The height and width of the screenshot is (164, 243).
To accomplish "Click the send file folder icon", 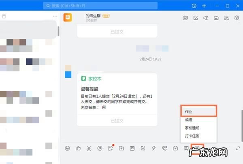I will point(122,148).
